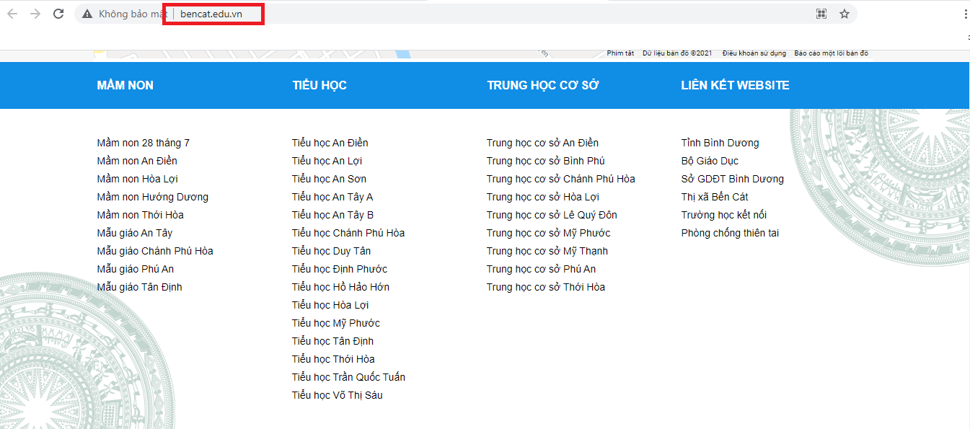This screenshot has height=429, width=970.
Task: Click the browser forward arrow
Action: (35, 14)
